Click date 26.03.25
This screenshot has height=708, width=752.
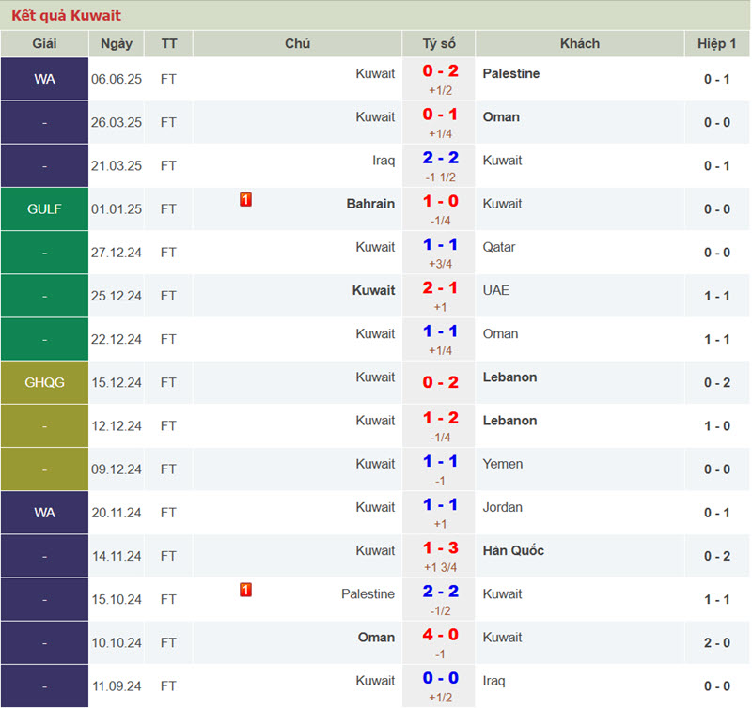pyautogui.click(x=117, y=123)
